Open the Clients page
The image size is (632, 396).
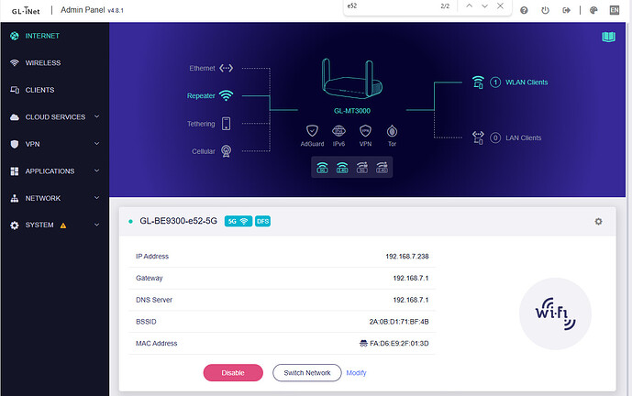[x=39, y=90]
